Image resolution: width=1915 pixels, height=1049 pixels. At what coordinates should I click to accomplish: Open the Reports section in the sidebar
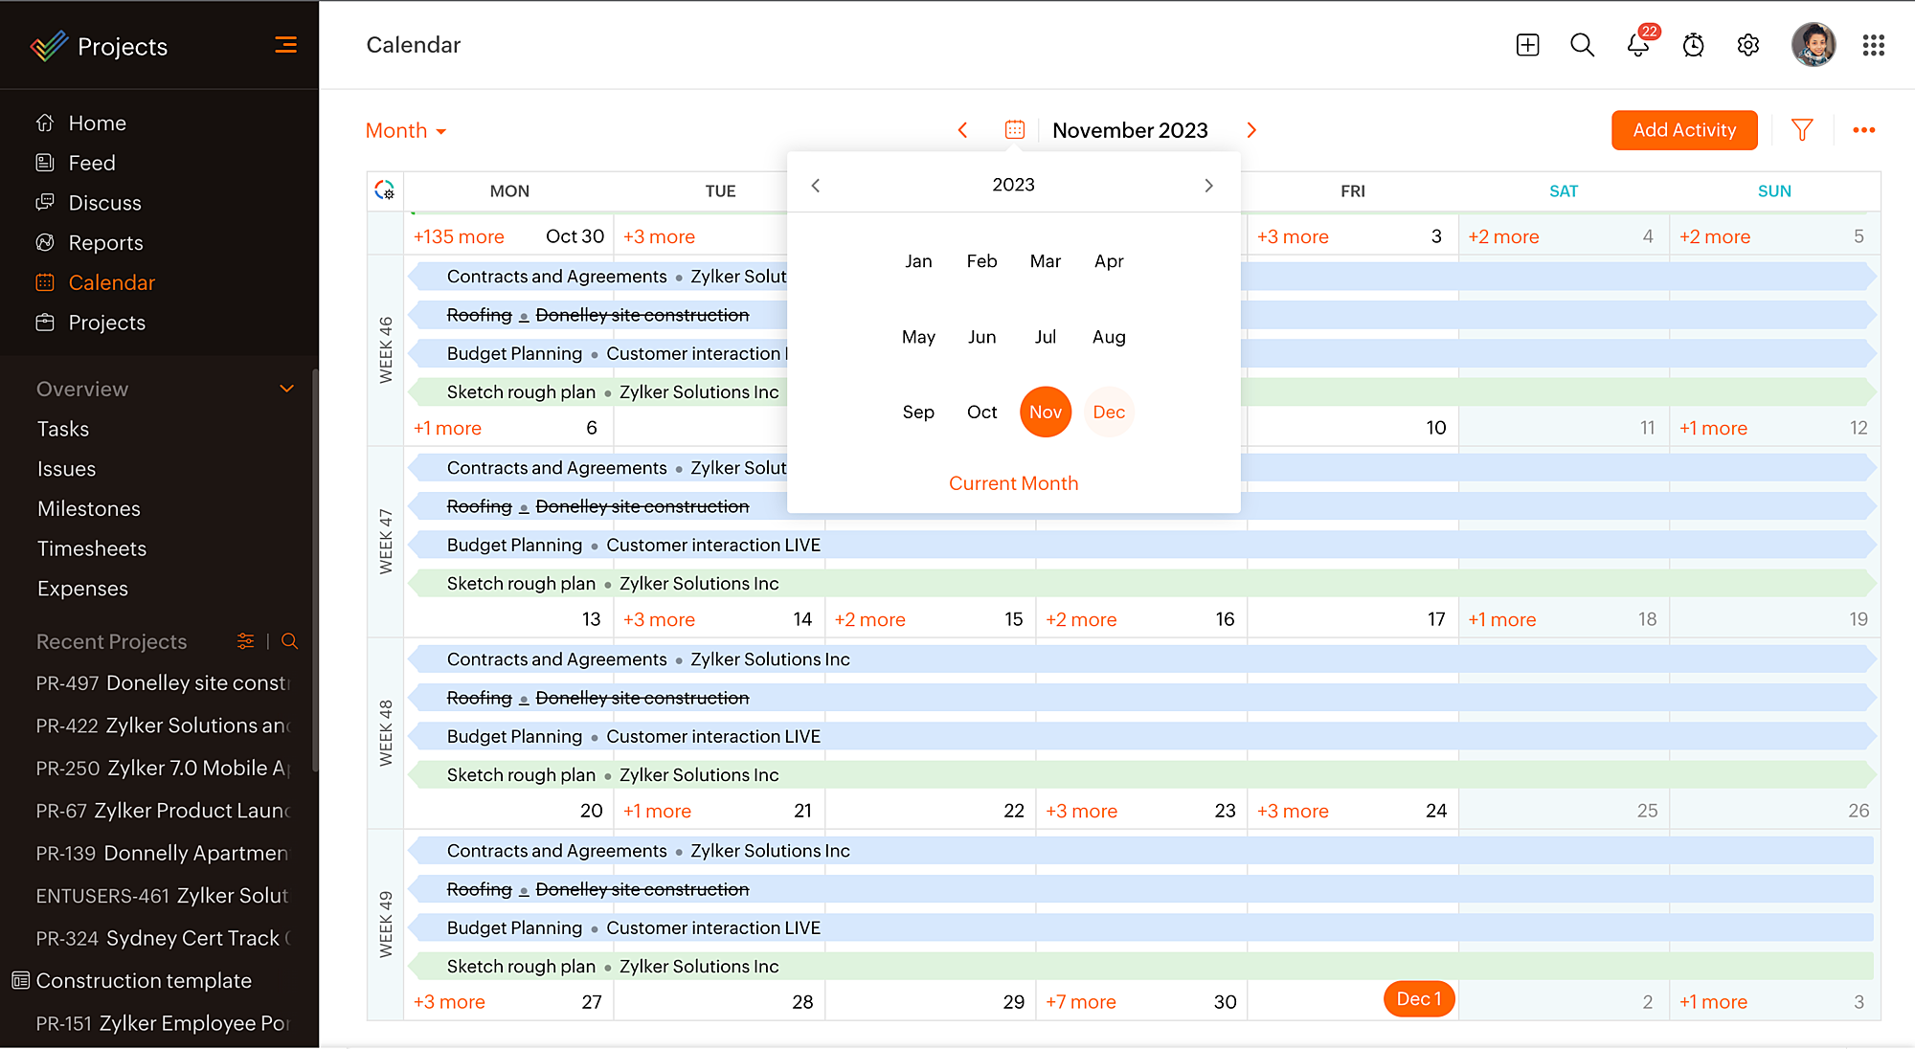click(105, 242)
